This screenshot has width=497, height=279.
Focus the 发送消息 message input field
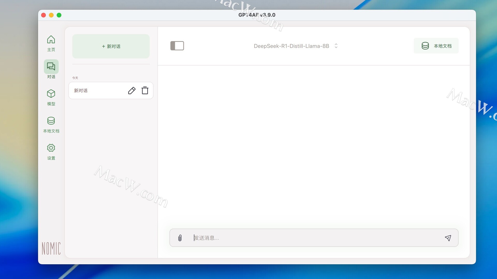(x=314, y=238)
